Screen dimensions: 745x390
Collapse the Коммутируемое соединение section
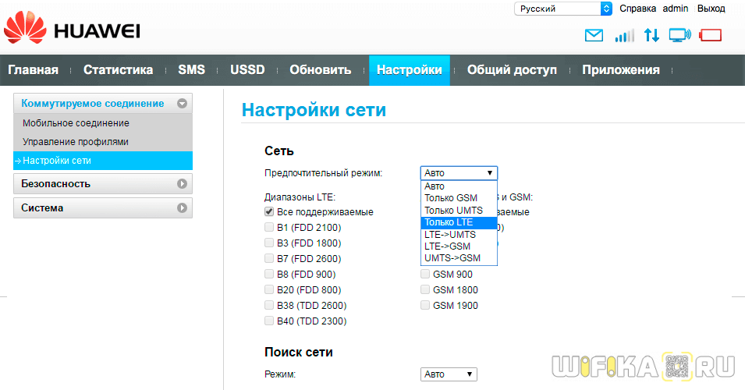[182, 103]
